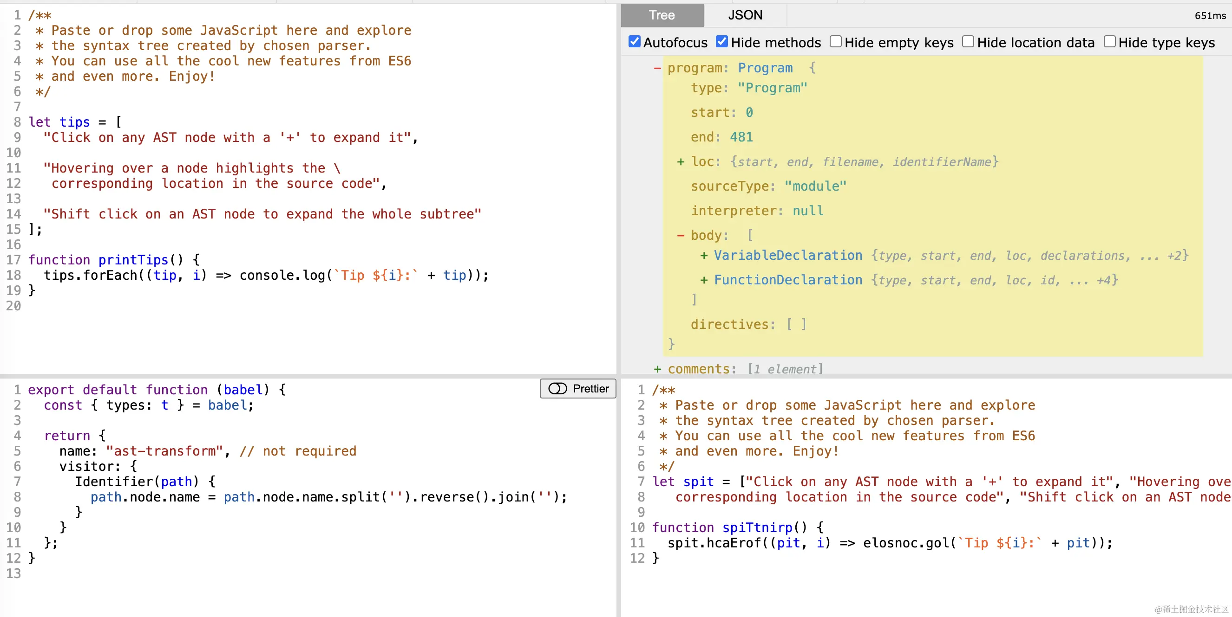Select the Tree tab

coord(662,15)
